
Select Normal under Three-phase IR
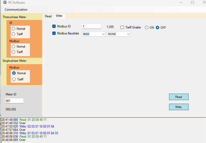[14, 29]
